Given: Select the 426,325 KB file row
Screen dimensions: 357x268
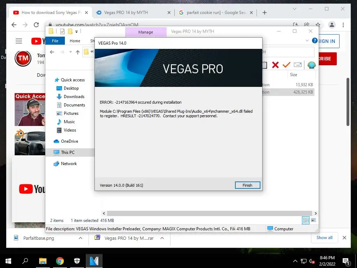Looking at the screenshot, I should 288,92.
